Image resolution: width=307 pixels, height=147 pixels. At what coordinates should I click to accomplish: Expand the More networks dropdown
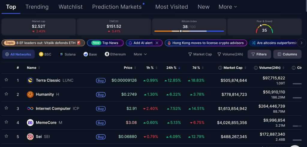(140, 54)
